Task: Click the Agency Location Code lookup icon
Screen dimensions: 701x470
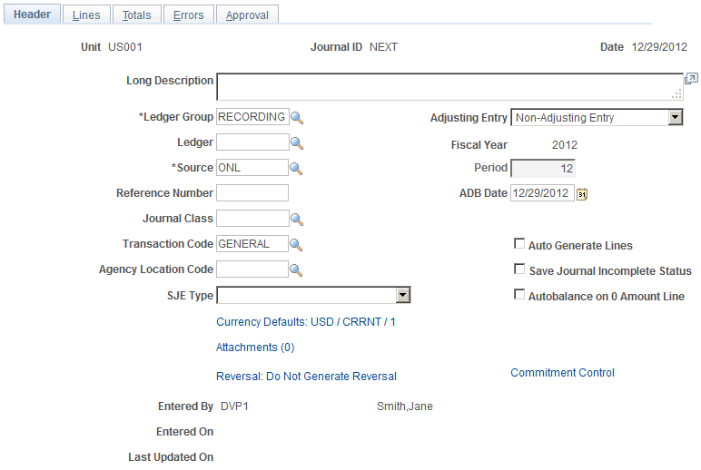Action: tap(296, 270)
